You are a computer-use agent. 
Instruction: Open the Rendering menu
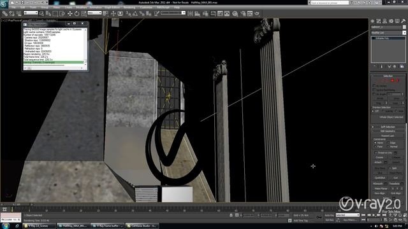129,8
